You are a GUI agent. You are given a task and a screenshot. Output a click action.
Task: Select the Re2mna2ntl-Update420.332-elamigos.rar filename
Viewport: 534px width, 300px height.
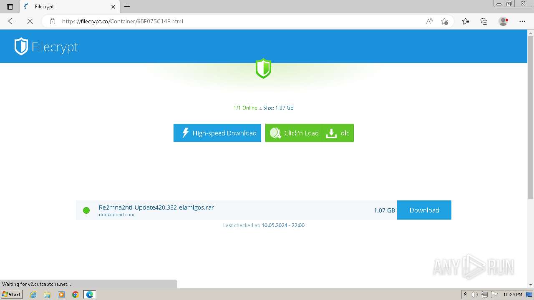(156, 207)
